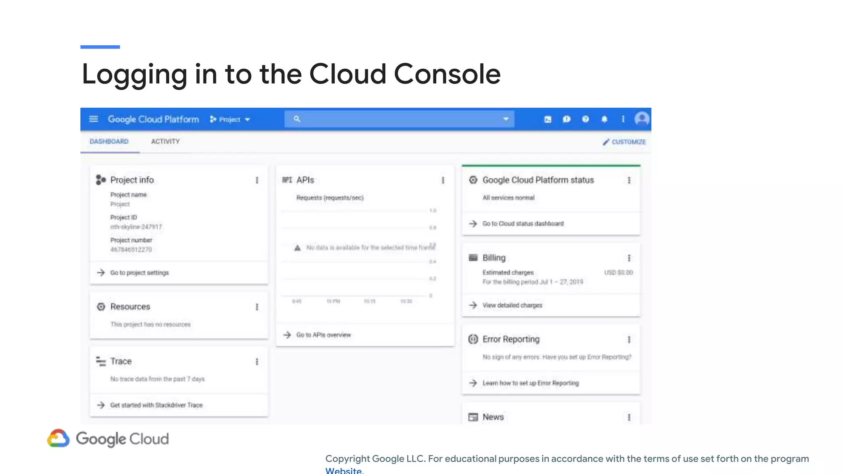
Task: Click 'Requests (requests/sec)' chart label
Action: click(330, 198)
